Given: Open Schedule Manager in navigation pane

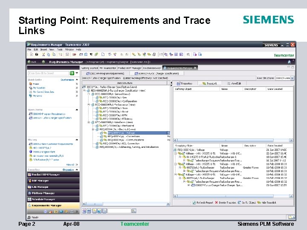Looking at the screenshot, I should tap(53, 199).
